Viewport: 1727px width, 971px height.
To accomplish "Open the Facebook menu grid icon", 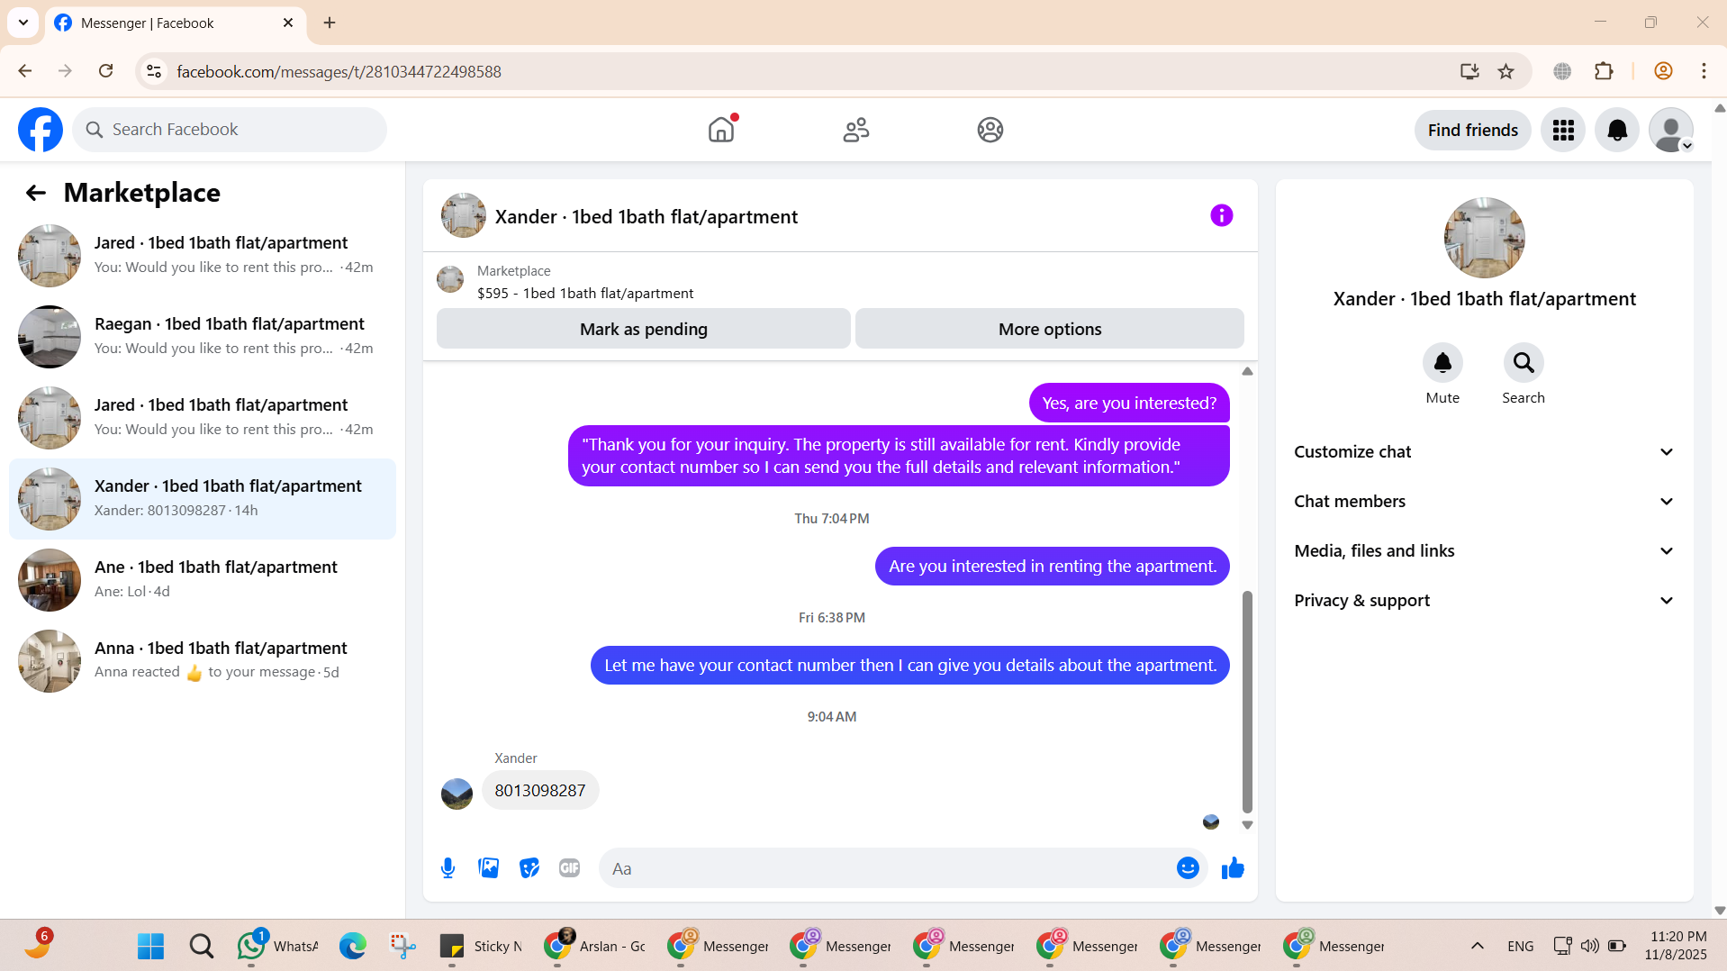I will point(1563,131).
